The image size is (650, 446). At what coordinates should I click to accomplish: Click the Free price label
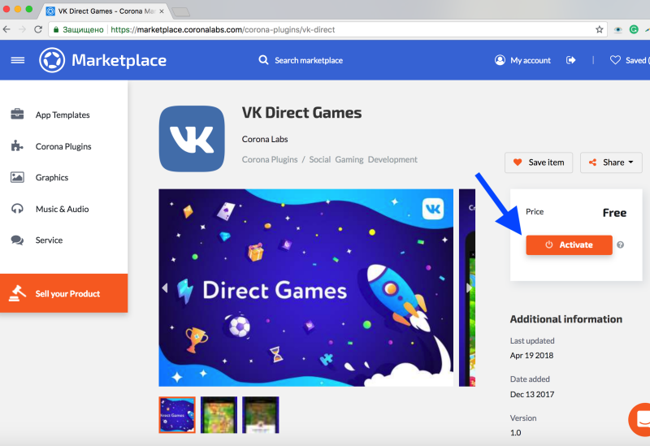tap(614, 213)
